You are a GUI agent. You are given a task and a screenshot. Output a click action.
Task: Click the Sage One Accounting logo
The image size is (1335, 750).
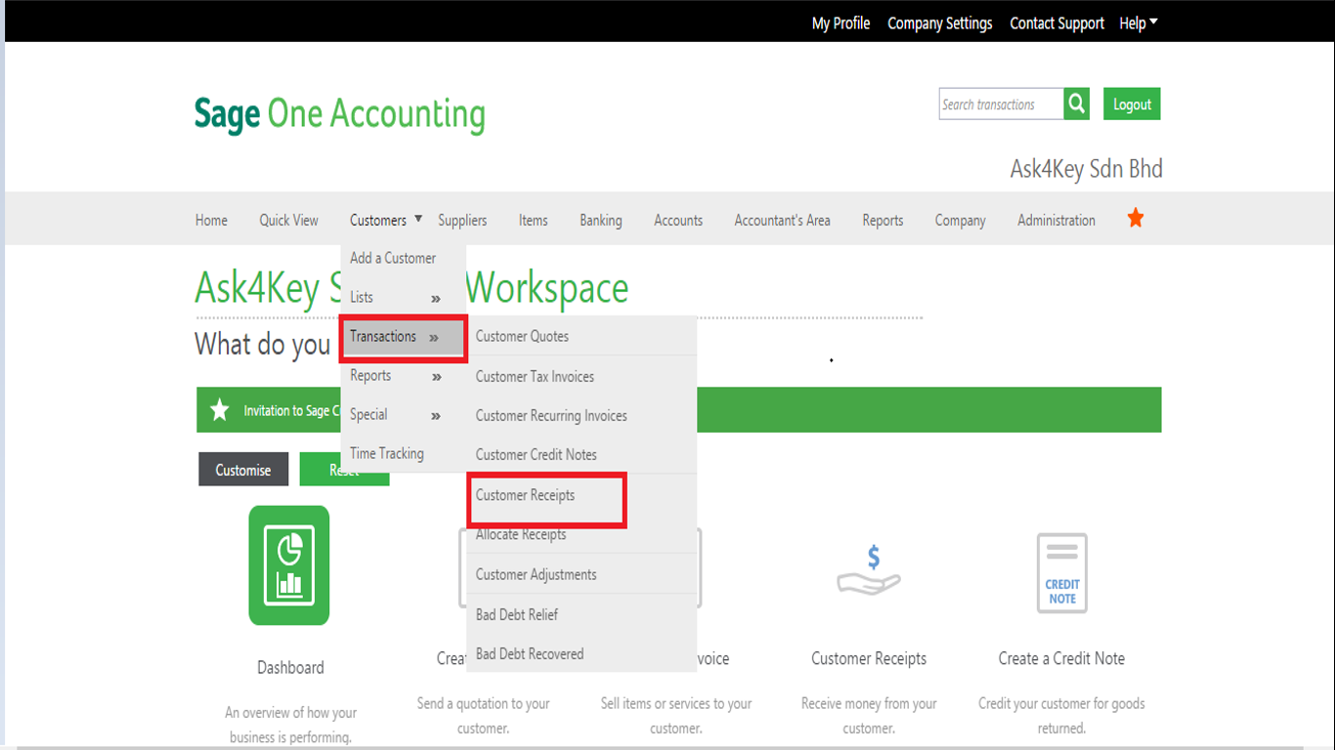tap(339, 113)
